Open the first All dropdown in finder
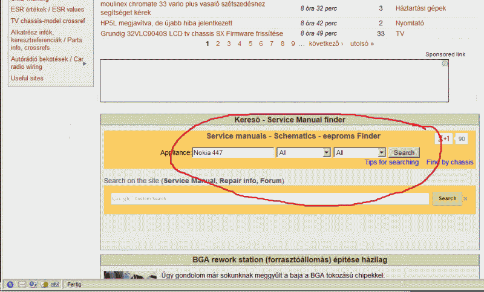This screenshot has height=292, width=484. tap(304, 152)
